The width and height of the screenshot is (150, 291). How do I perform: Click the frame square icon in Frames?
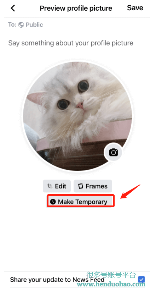click(x=80, y=186)
